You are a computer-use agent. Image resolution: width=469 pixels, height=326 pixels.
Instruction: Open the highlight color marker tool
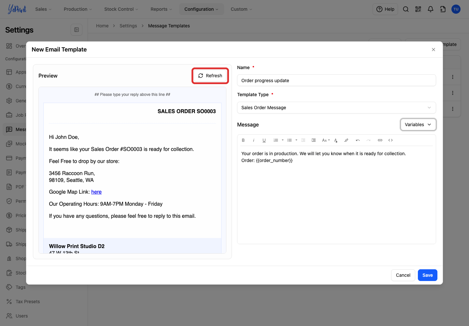click(x=346, y=140)
